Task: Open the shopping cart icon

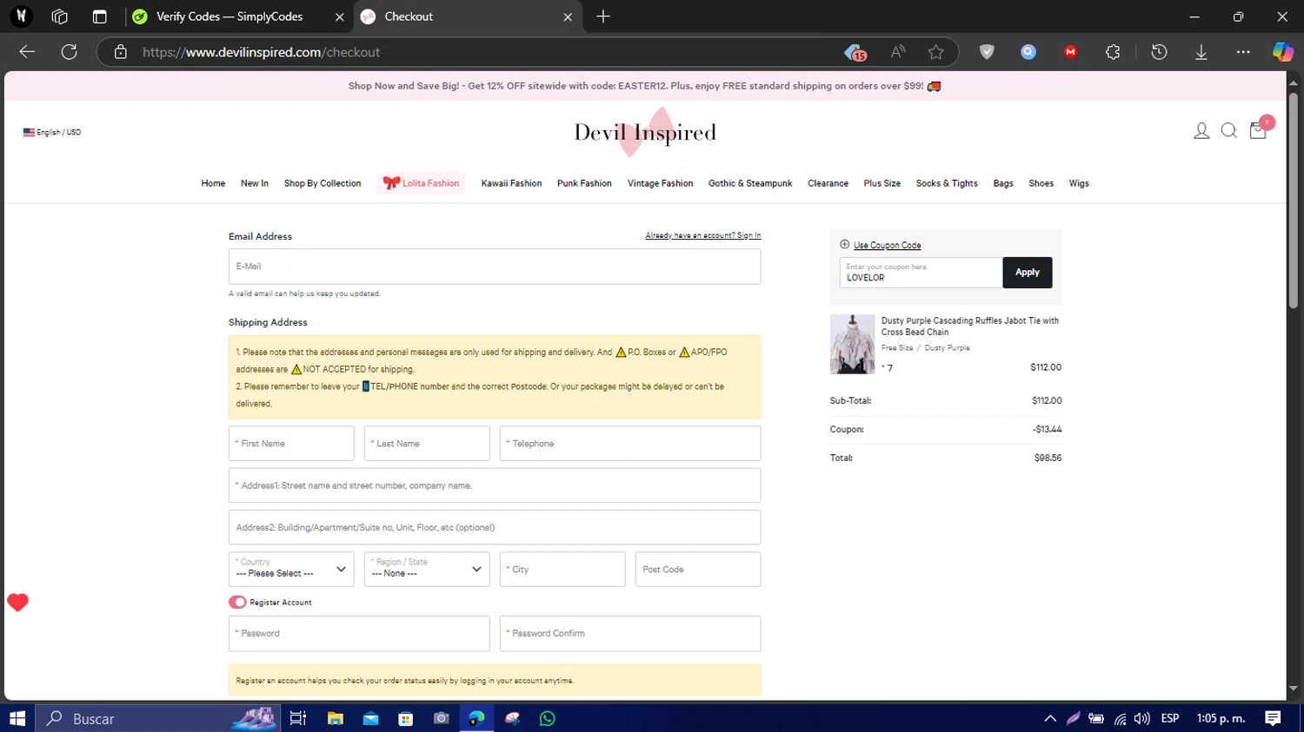Action: pos(1258,131)
